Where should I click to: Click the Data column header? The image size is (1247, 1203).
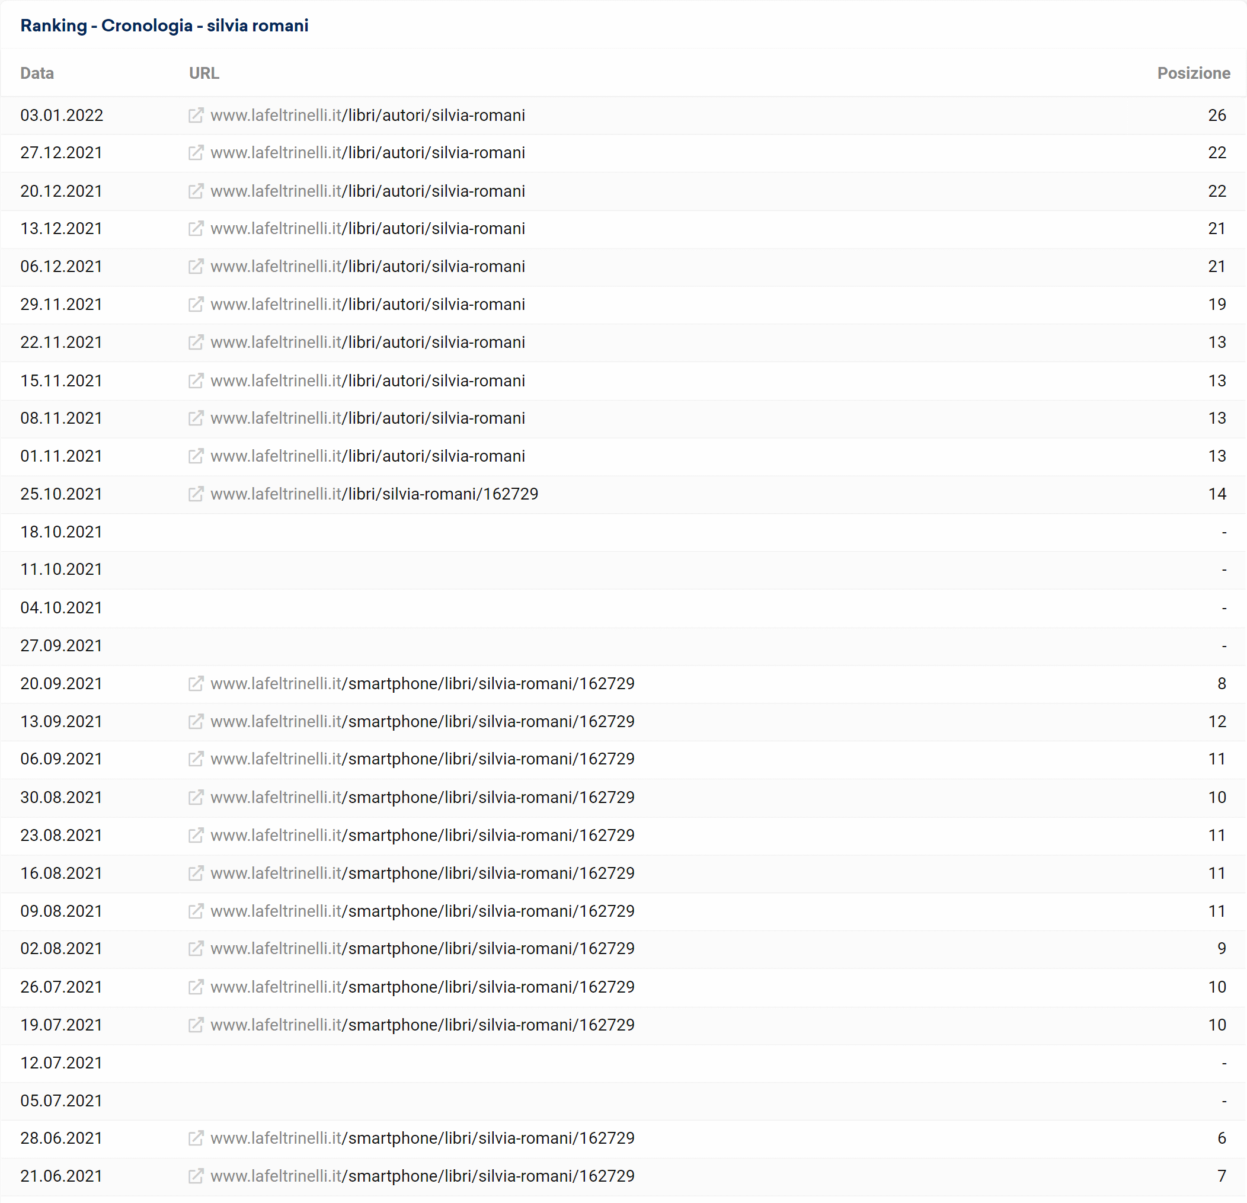[x=37, y=73]
